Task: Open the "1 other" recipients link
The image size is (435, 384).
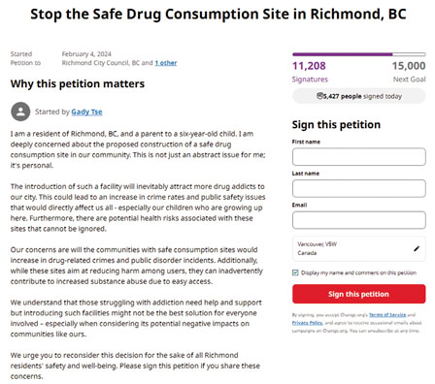Action: tap(166, 63)
